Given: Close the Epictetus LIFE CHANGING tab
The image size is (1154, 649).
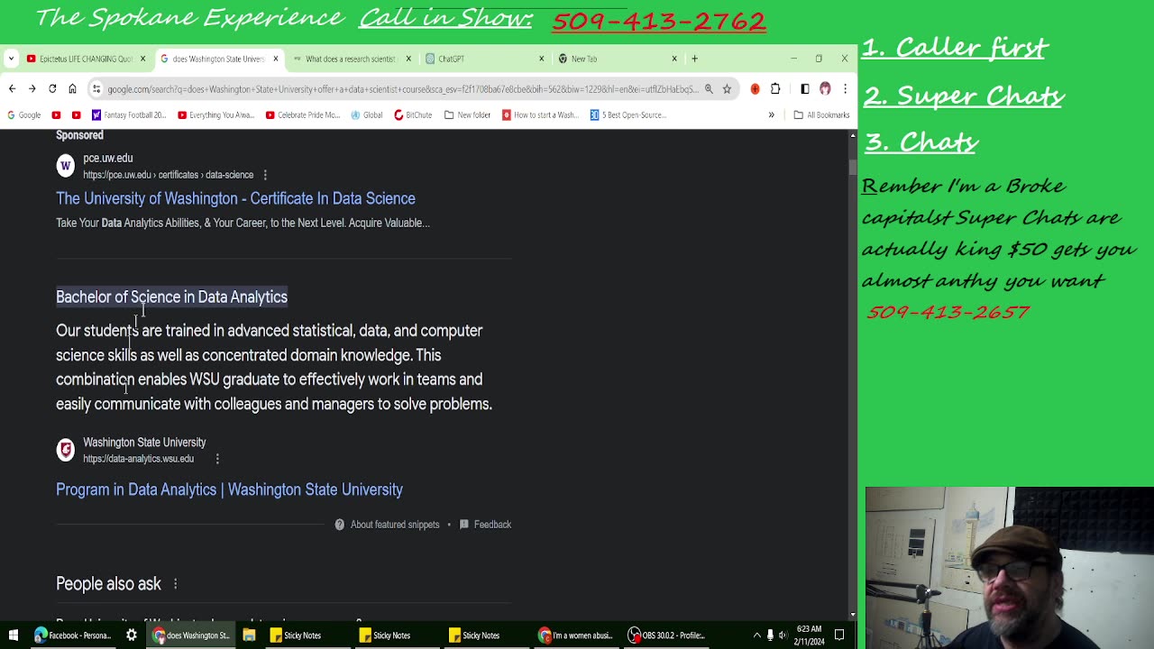Looking at the screenshot, I should click(x=142, y=59).
